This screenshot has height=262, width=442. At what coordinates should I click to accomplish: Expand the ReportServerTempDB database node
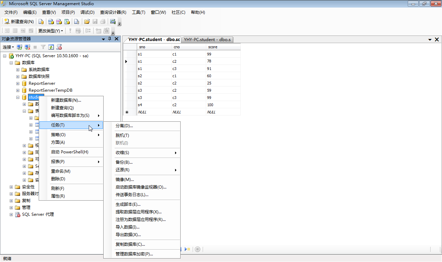[x=18, y=90]
